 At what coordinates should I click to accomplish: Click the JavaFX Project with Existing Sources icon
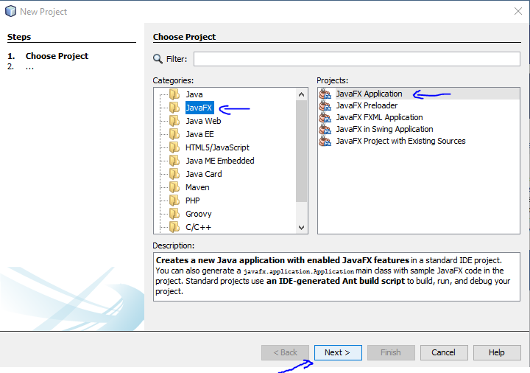pos(325,141)
